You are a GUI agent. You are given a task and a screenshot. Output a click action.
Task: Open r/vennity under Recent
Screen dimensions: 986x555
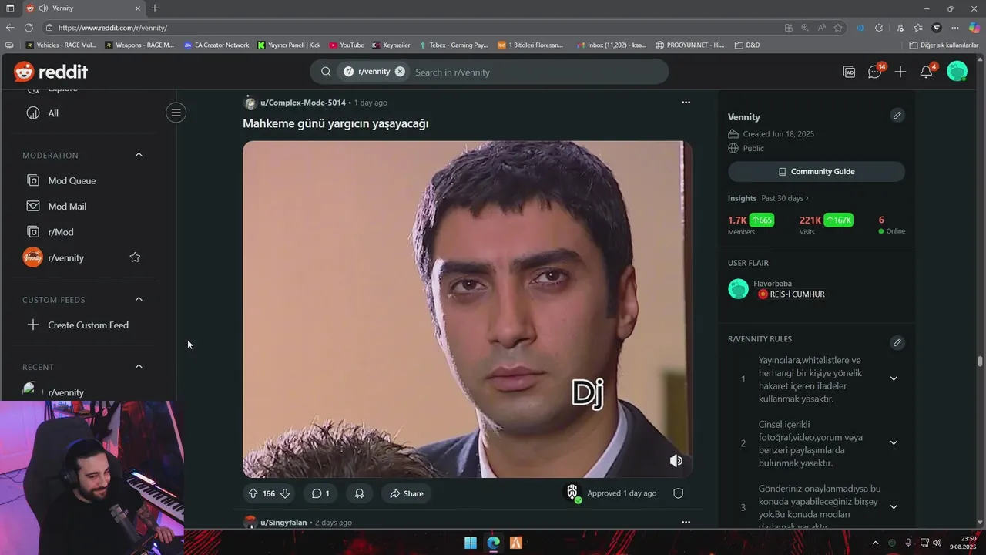(65, 392)
